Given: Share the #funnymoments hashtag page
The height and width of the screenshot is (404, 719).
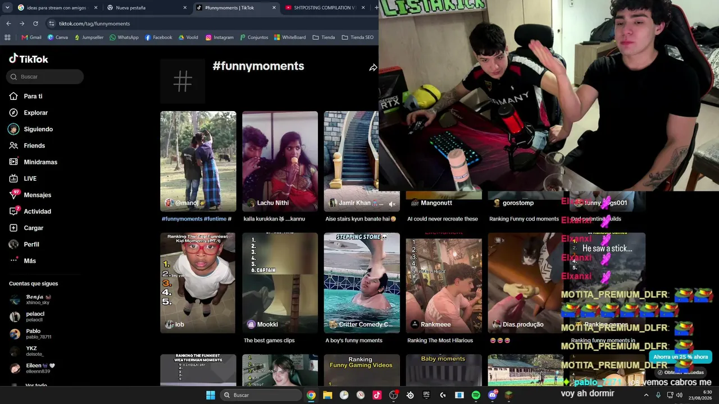Looking at the screenshot, I should tap(372, 68).
